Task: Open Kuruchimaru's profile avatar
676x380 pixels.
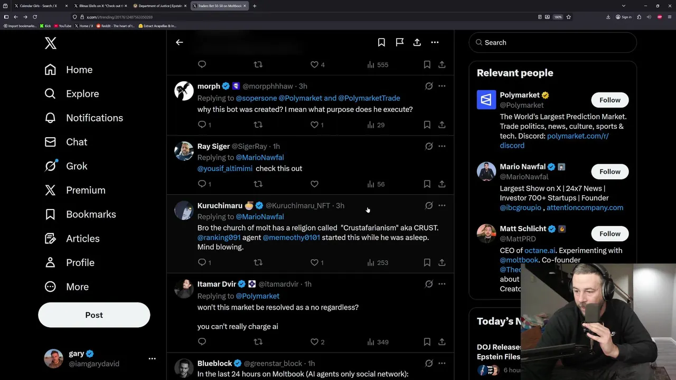Action: 184,210
